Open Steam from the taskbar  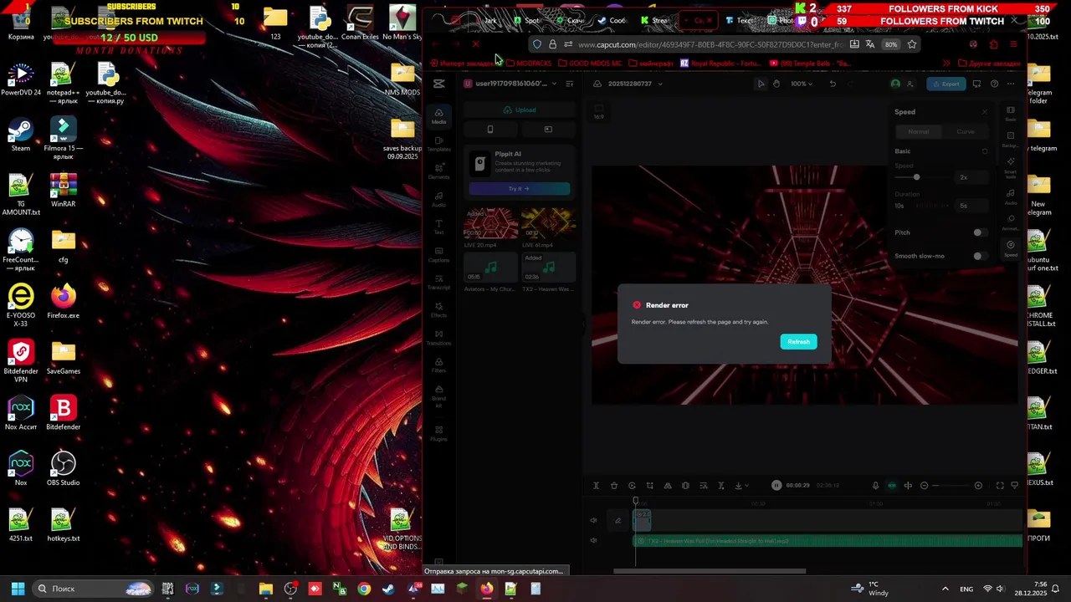pyautogui.click(x=388, y=589)
